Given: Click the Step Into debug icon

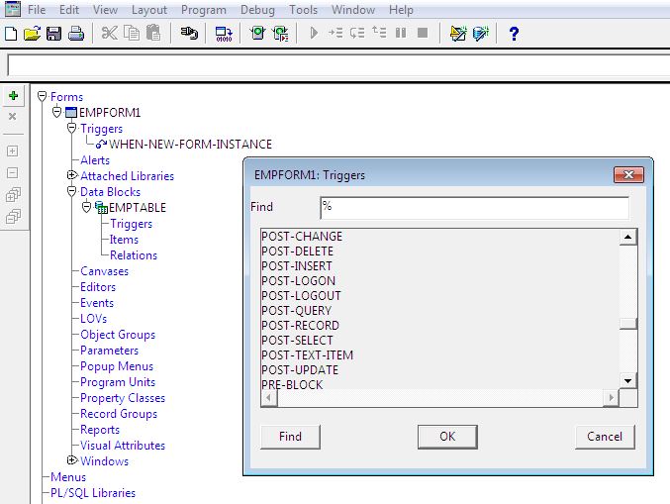Looking at the screenshot, I should (335, 33).
